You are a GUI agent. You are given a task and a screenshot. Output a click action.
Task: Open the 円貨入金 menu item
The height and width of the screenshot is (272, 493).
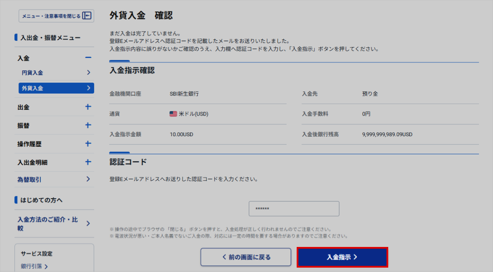(33, 73)
